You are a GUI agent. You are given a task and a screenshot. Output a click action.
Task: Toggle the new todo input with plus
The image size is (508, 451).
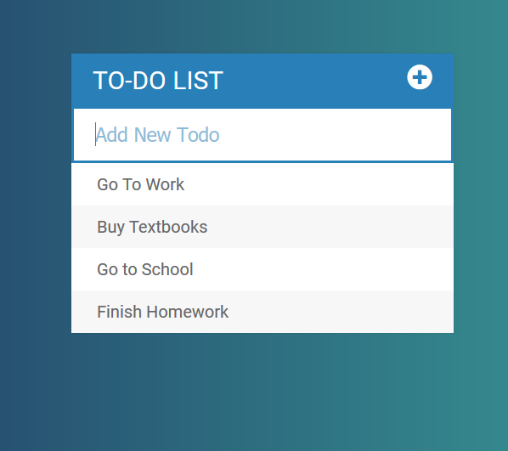tap(420, 77)
